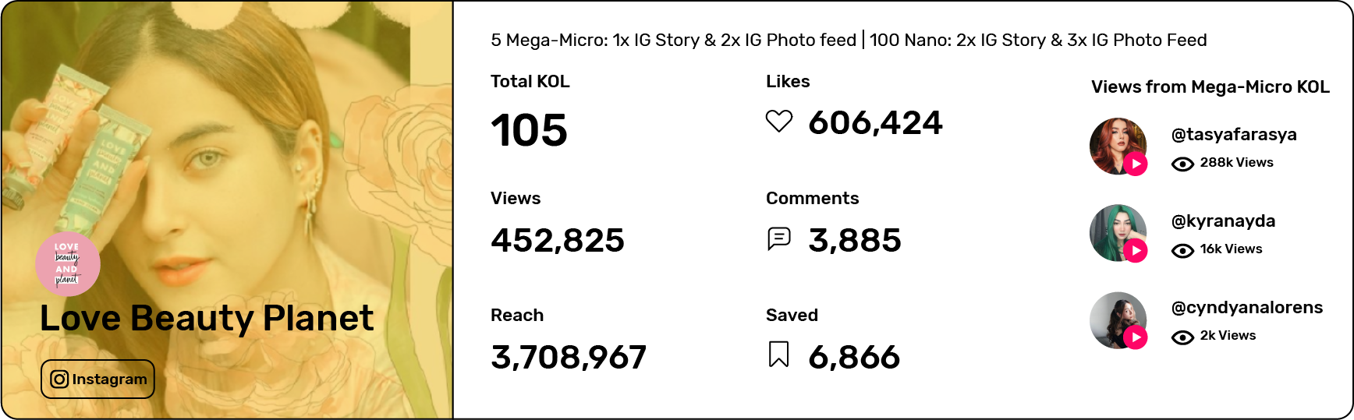1354x420 pixels.
Task: Select the @tasyafarasya avatar thumbnail
Action: click(x=1118, y=146)
